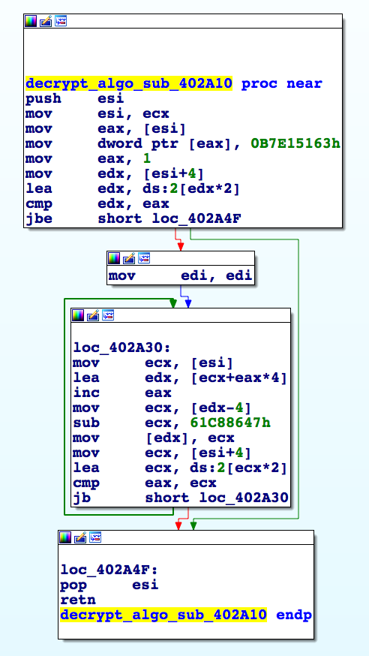Click the group nodes icon on top proc node
The image size is (369, 656).
tap(61, 21)
